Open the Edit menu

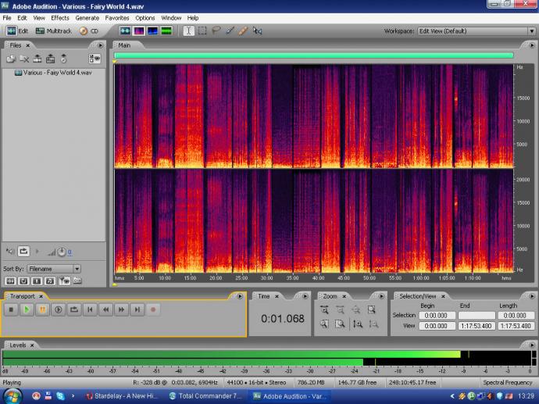click(22, 18)
